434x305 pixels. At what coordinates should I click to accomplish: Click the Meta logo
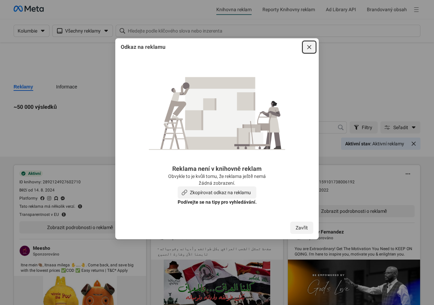pyautogui.click(x=28, y=9)
